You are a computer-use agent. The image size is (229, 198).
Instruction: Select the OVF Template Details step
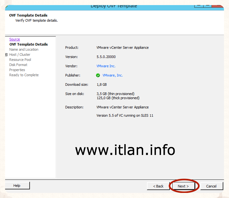(x=29, y=44)
